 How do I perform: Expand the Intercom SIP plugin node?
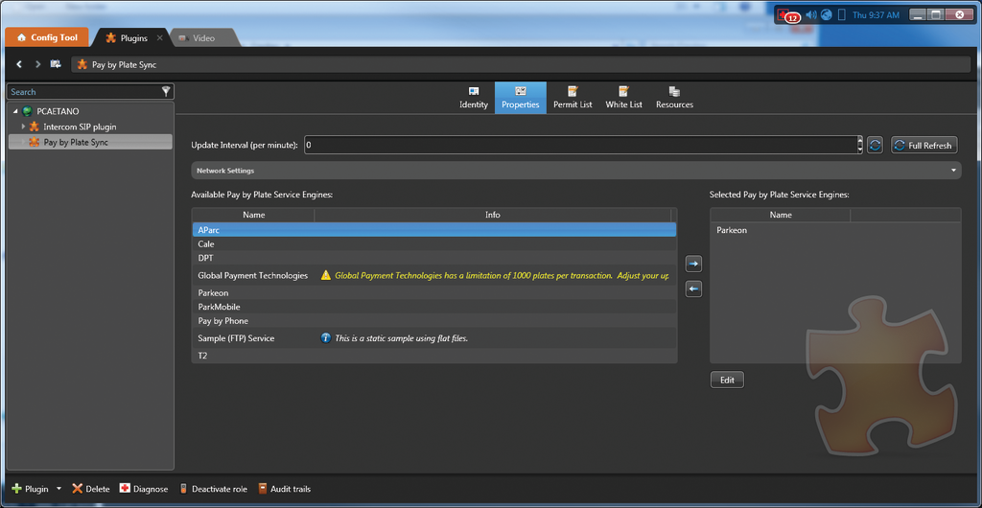point(24,127)
